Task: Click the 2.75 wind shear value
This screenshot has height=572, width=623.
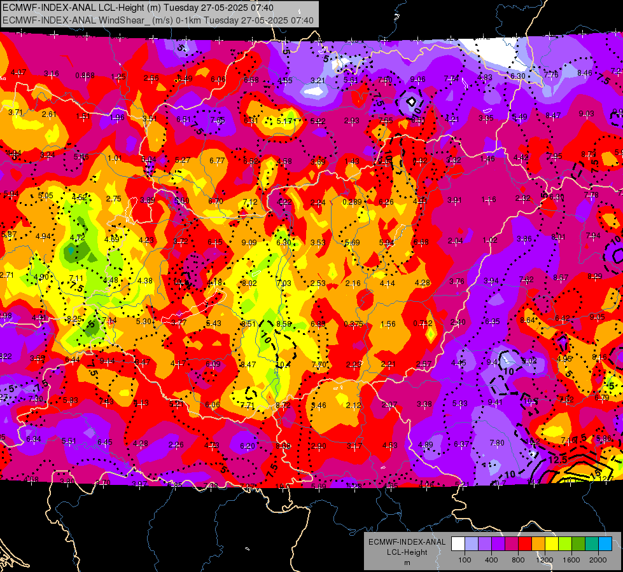Action: click(x=114, y=199)
